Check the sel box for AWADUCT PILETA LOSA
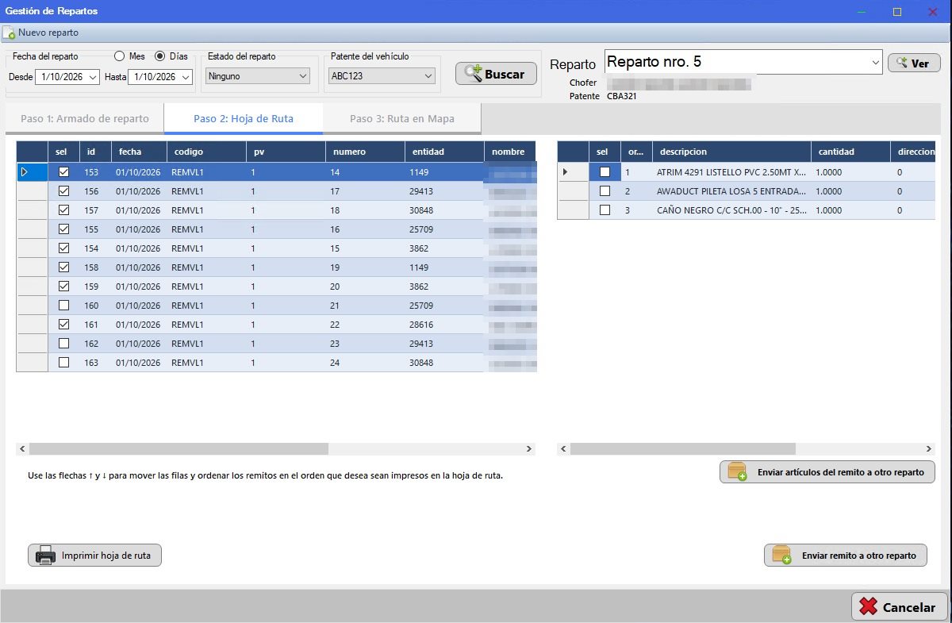 click(x=605, y=191)
